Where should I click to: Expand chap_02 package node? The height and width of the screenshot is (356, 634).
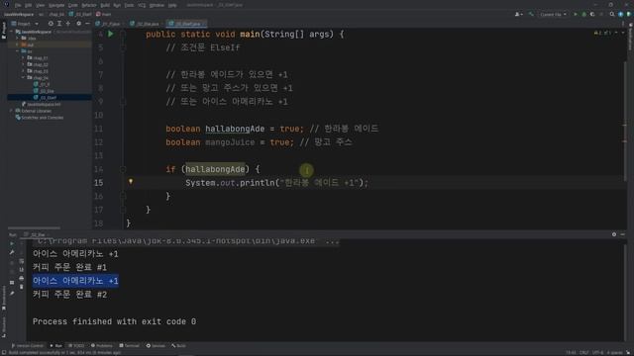(24, 64)
